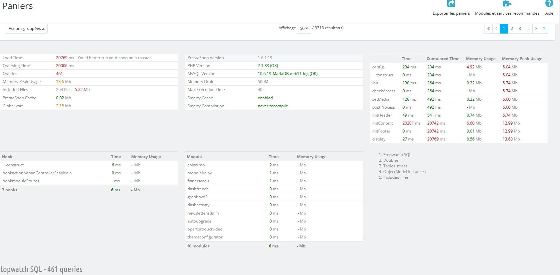Switch to page 2 in pagination
The image size is (560, 275).
pos(512,29)
